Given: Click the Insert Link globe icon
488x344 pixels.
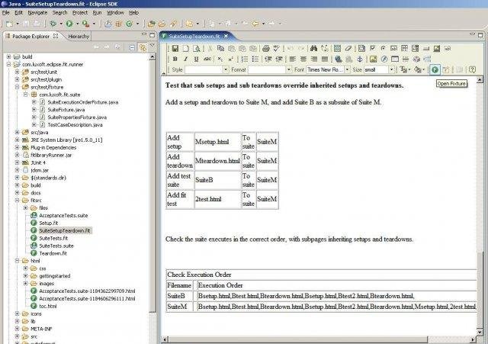Looking at the screenshot, I should [x=339, y=59].
